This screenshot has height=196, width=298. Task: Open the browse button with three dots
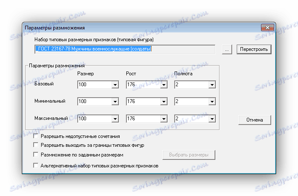[227, 50]
